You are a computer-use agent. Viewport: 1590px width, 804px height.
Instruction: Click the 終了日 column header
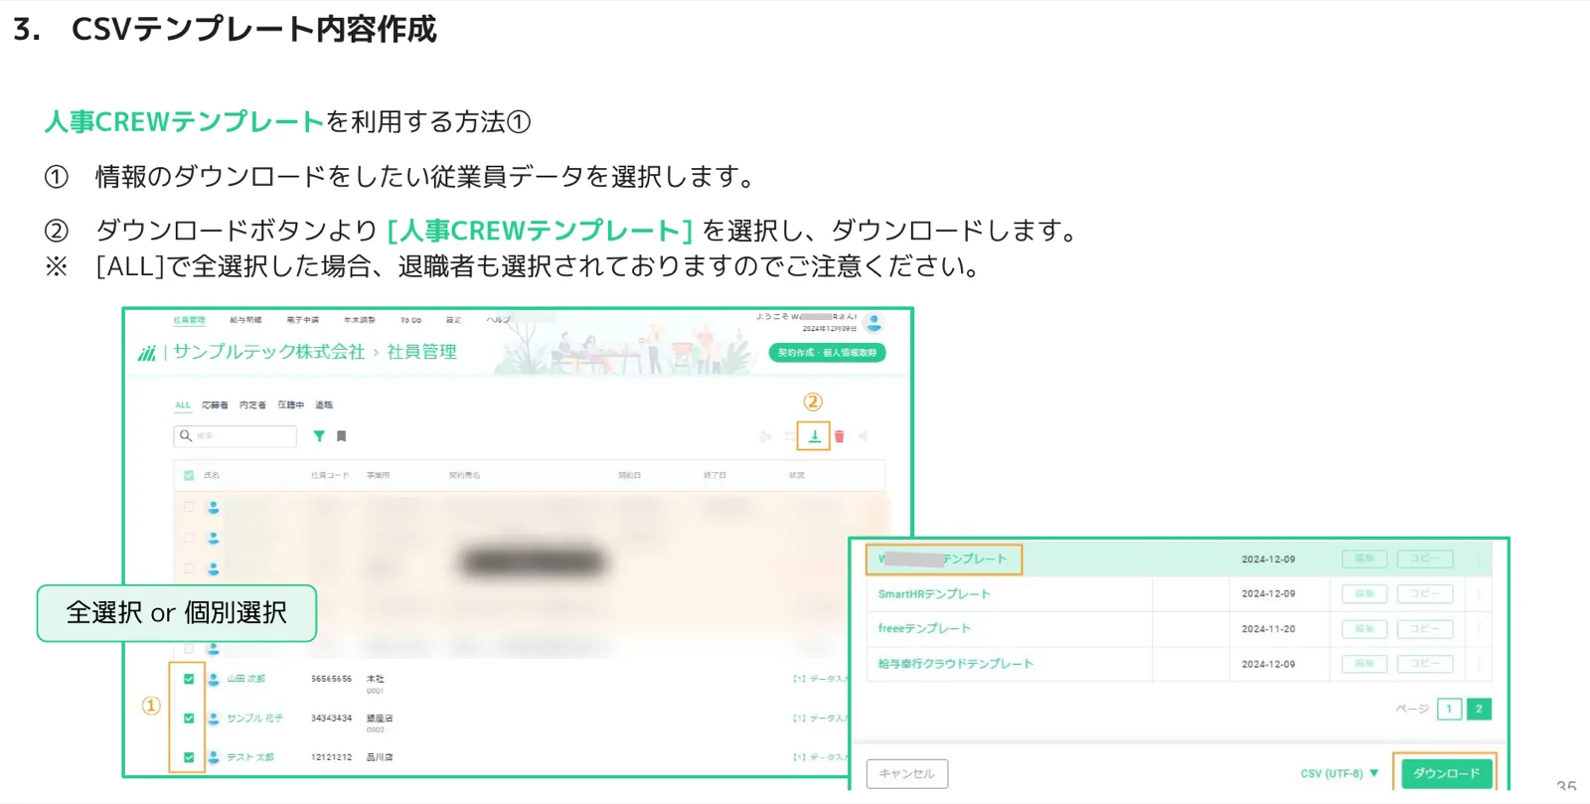715,476
